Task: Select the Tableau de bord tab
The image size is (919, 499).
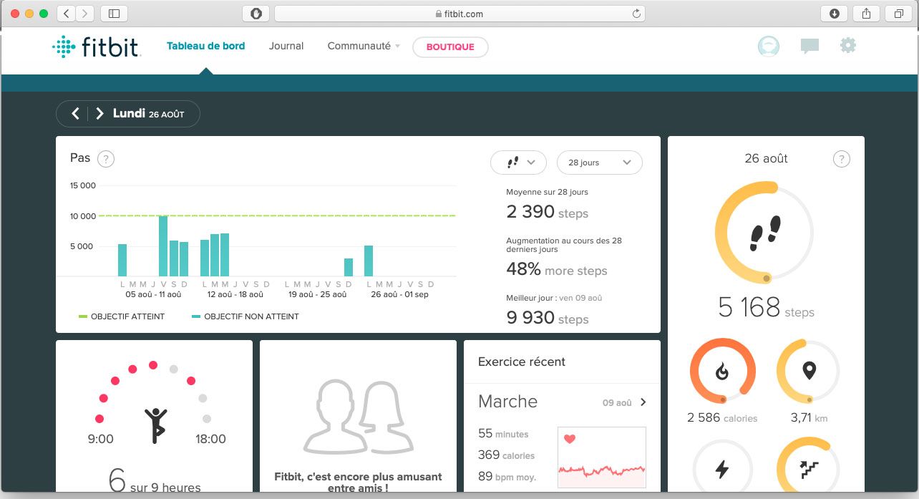Action: click(205, 46)
